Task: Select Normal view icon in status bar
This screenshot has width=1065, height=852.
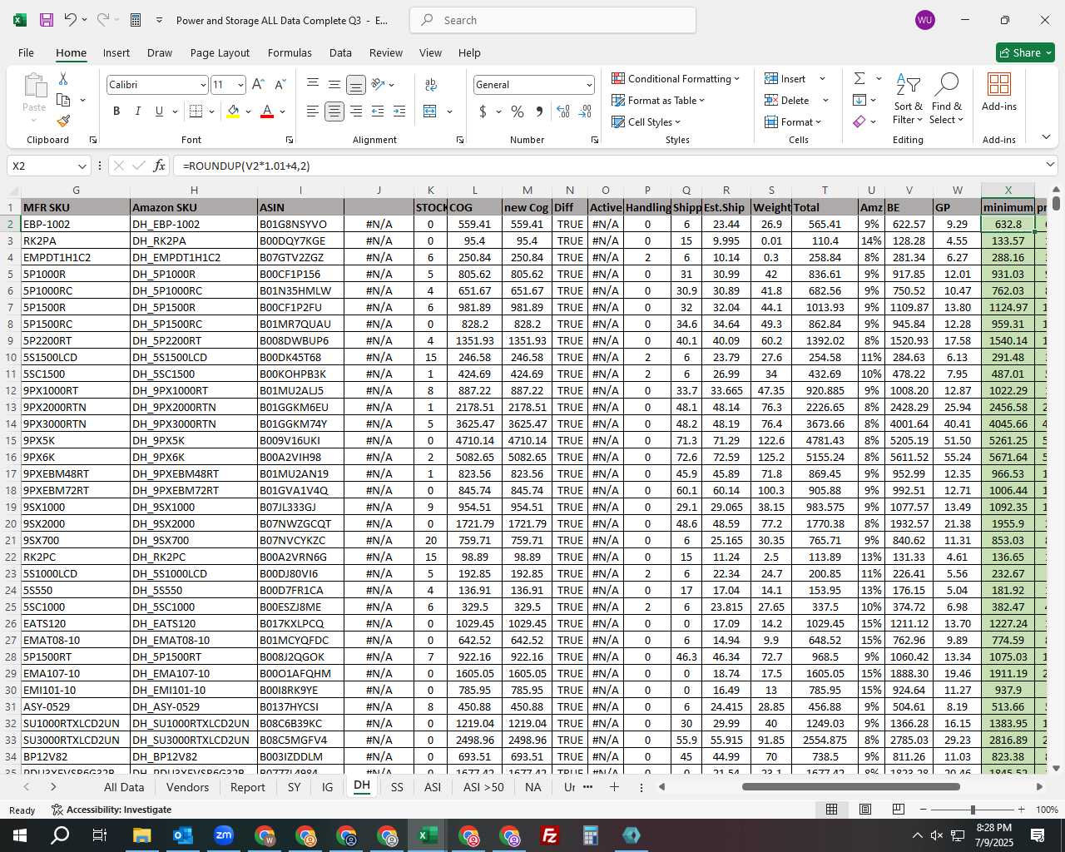Action: click(x=831, y=809)
